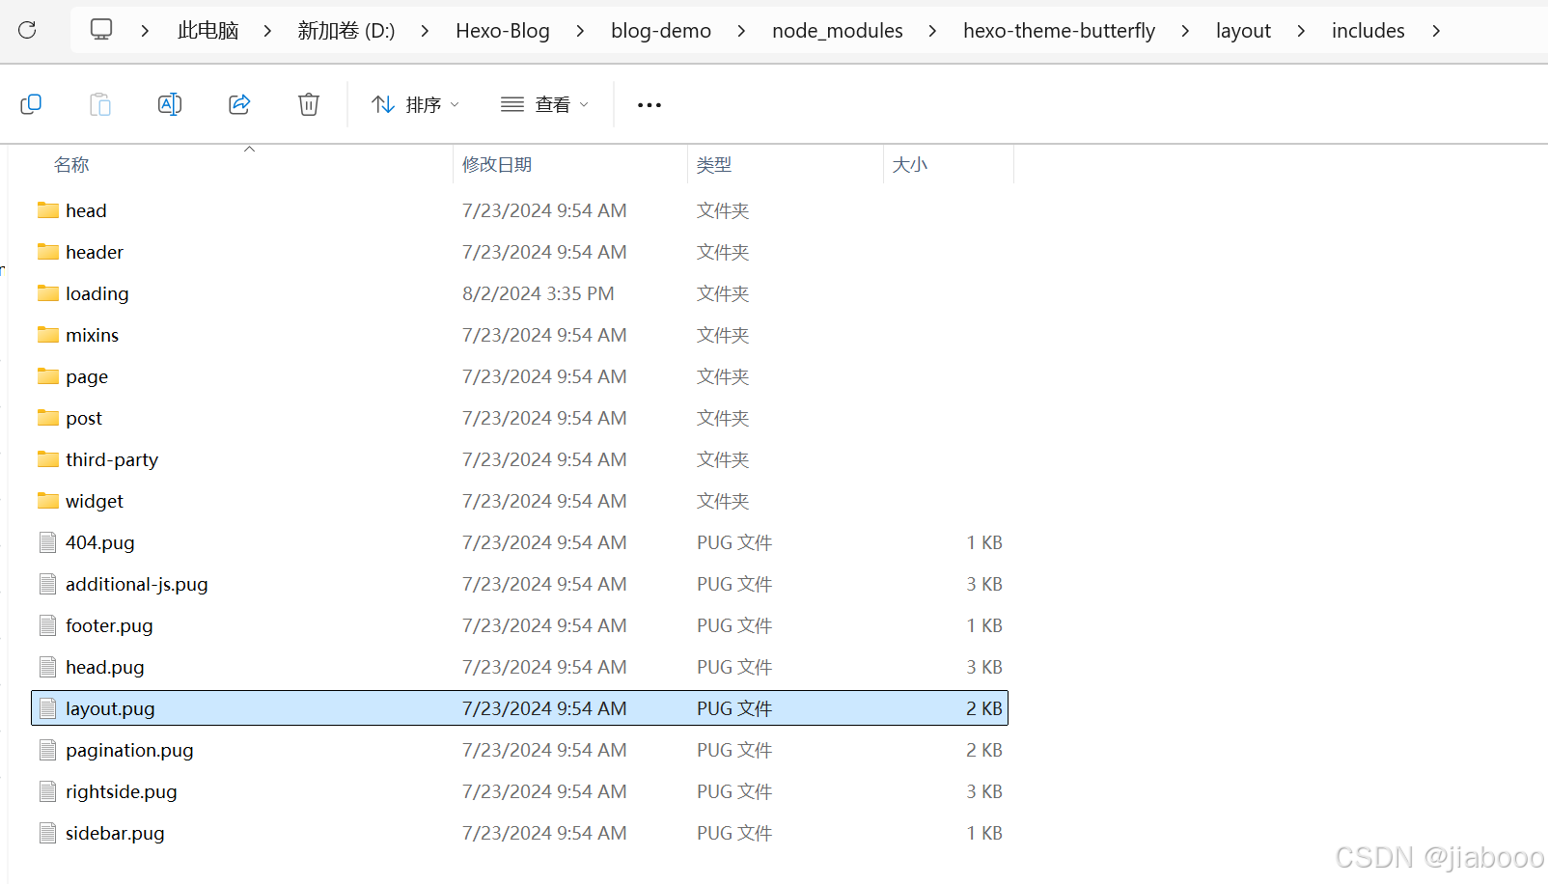Click the file name rightside.pug
This screenshot has height=884, width=1548.
(x=122, y=791)
